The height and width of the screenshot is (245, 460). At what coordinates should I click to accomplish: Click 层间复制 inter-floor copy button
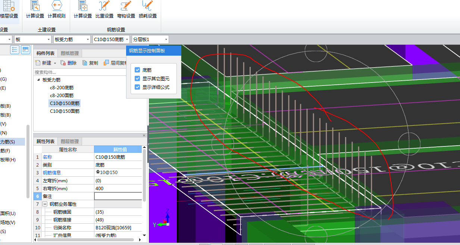(x=115, y=63)
